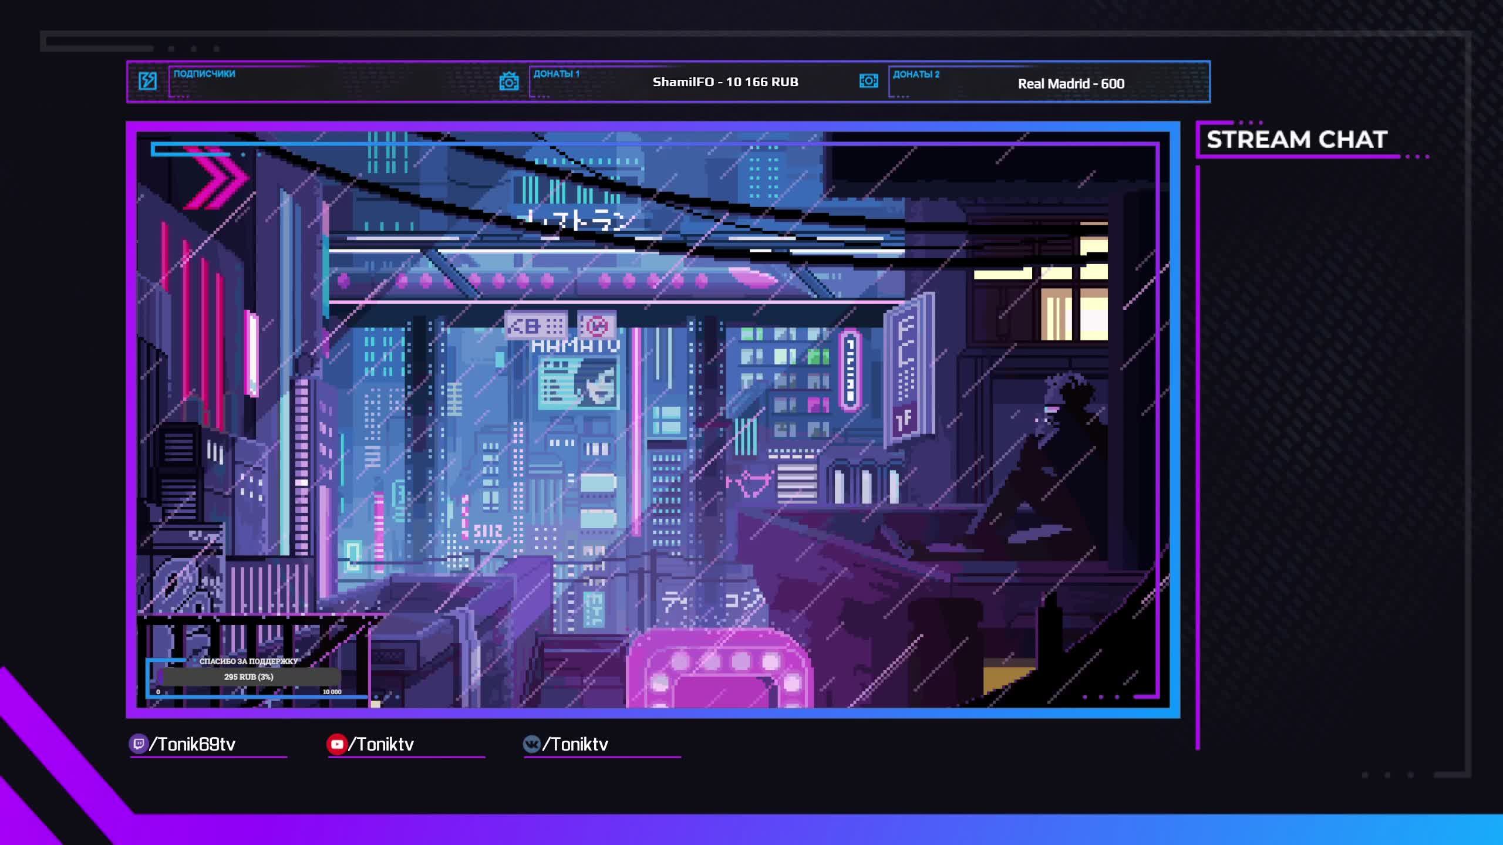1503x845 pixels.
Task: Open the /Tonik69tv Twitch link
Action: click(193, 745)
